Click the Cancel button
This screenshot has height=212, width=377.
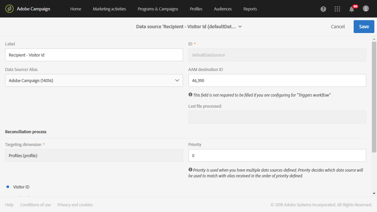tap(338, 27)
